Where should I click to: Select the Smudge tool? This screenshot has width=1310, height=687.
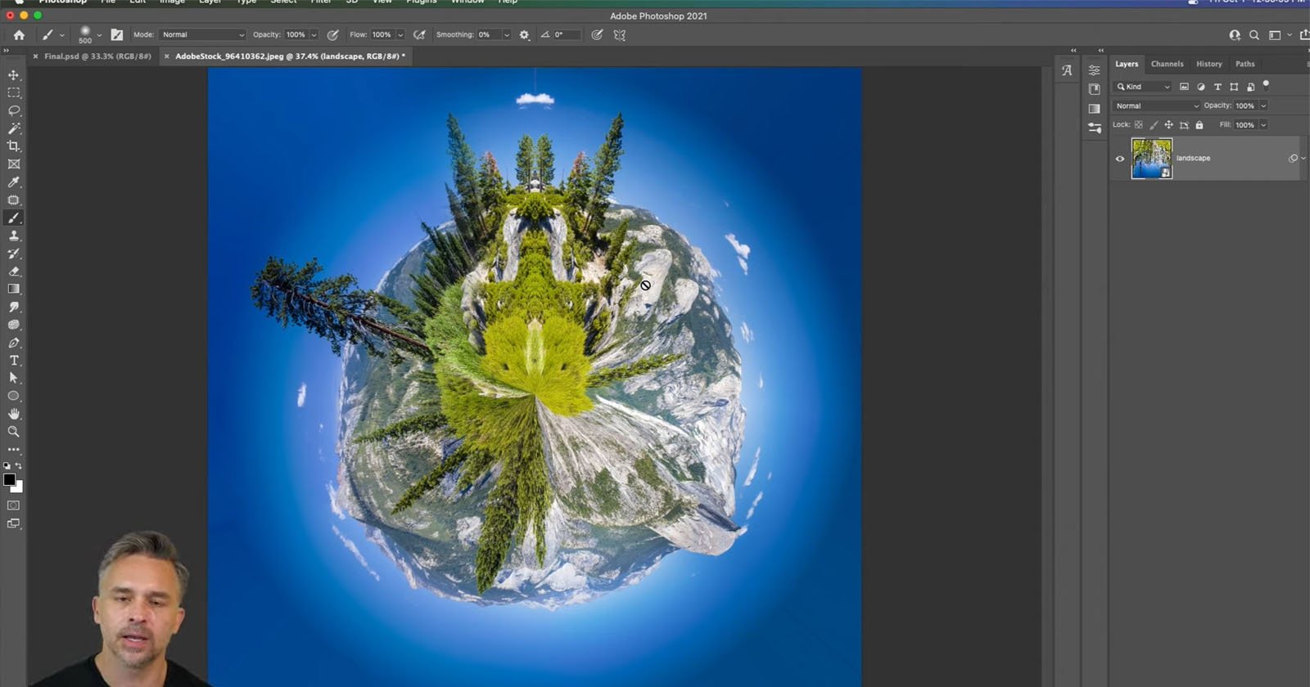14,307
